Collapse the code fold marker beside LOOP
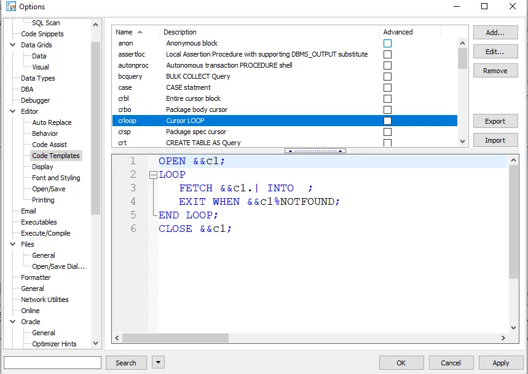The width and height of the screenshot is (528, 374). click(x=153, y=175)
